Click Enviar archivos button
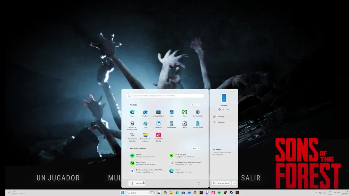 [x=221, y=183]
